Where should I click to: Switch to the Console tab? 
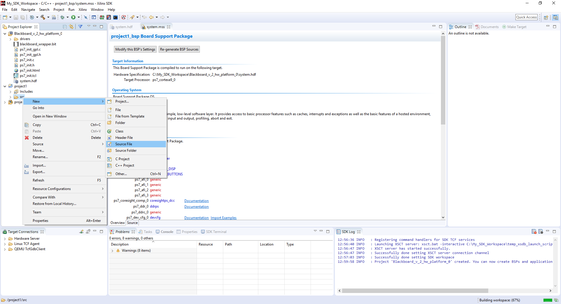click(167, 232)
